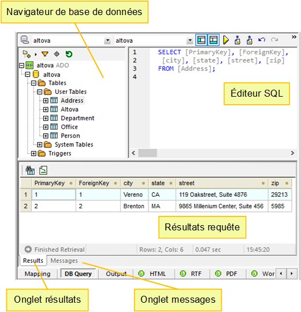The height and width of the screenshot is (312, 301).
Task: Open the Mapping tab
Action: pyautogui.click(x=38, y=274)
